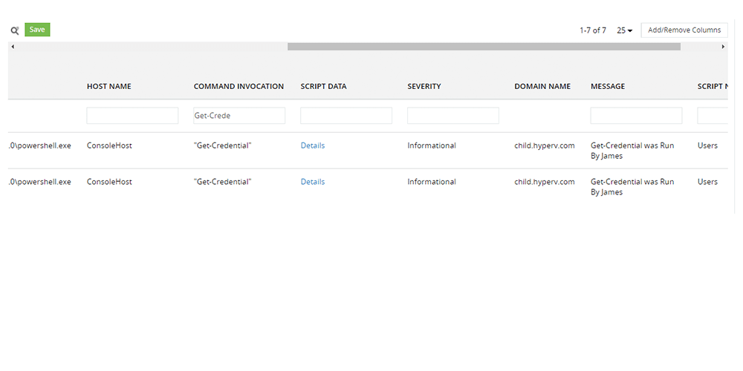Focus the Message filter field
743x371 pixels.
636,116
